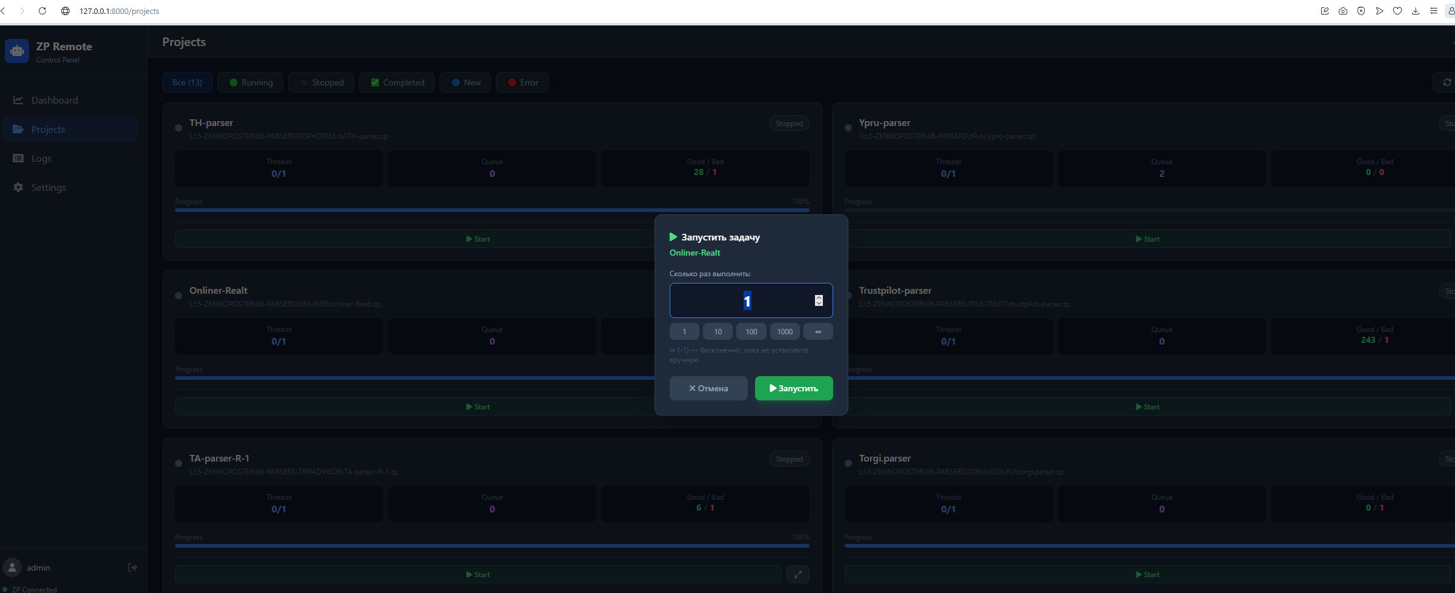Expand TA-parser-R-1 card with the arrows icon
The height and width of the screenshot is (593, 1455).
[798, 574]
